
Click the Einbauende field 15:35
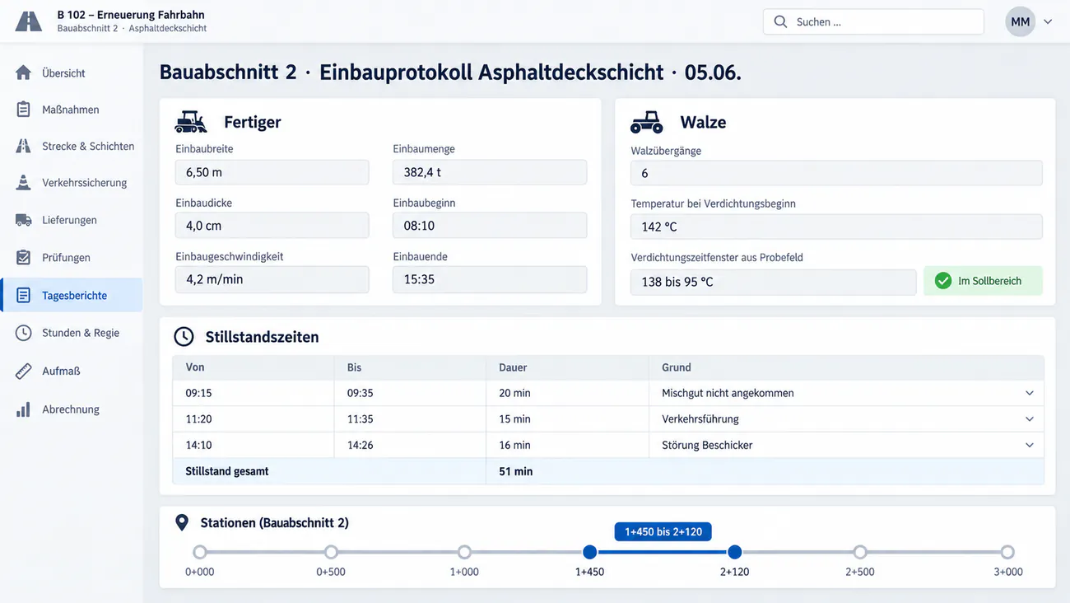pyautogui.click(x=490, y=279)
